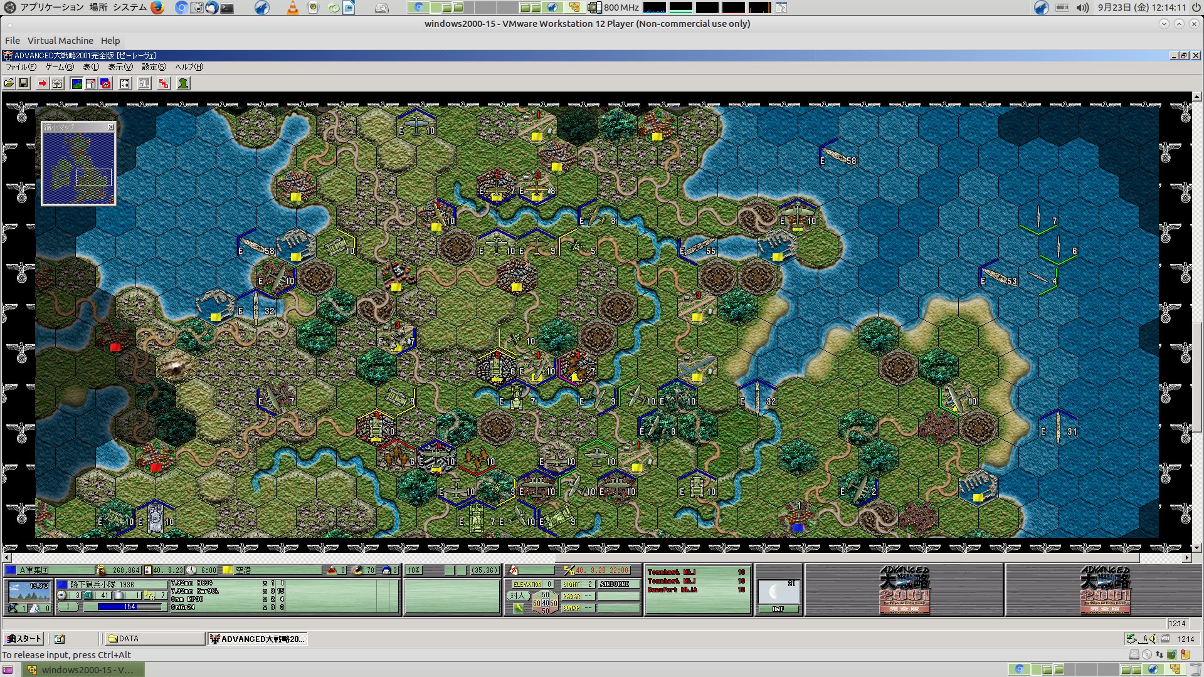
Task: Open VMware Virtual Machine menu
Action: (60, 41)
